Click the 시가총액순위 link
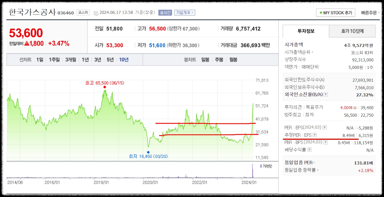The width and height of the screenshot is (384, 197). point(297,52)
